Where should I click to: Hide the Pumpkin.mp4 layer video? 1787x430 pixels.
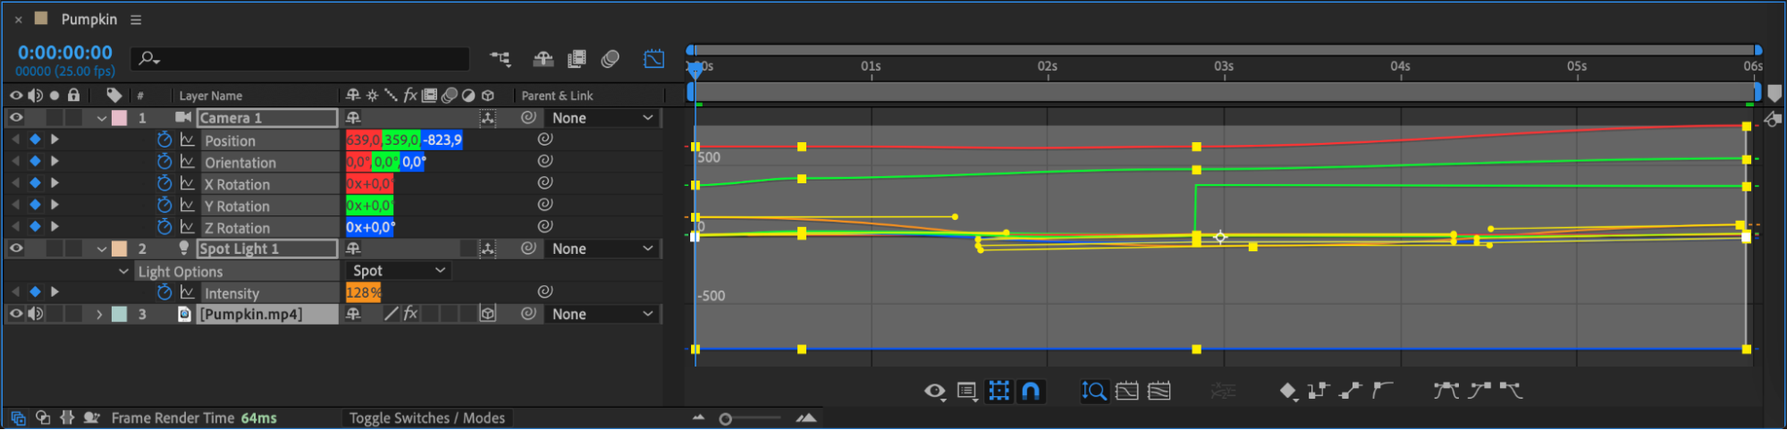tap(15, 314)
